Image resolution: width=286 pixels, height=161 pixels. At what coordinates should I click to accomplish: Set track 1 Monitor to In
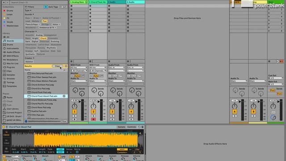click(x=72, y=76)
